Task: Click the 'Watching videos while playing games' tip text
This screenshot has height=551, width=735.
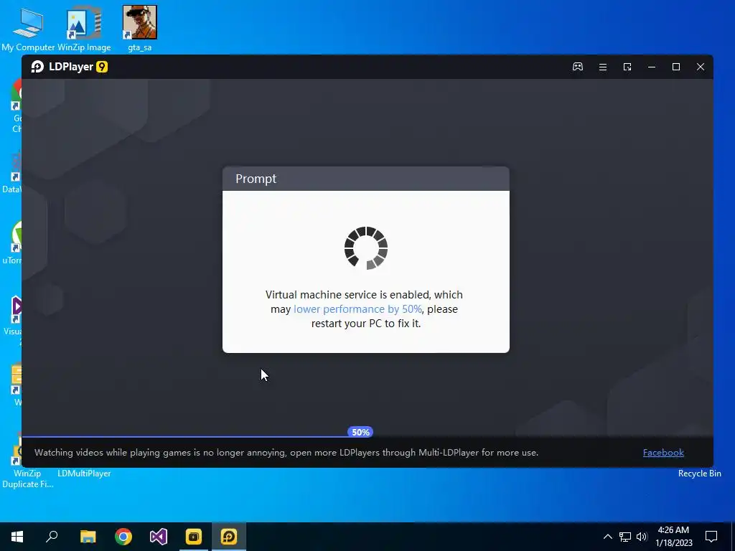Action: tap(286, 453)
